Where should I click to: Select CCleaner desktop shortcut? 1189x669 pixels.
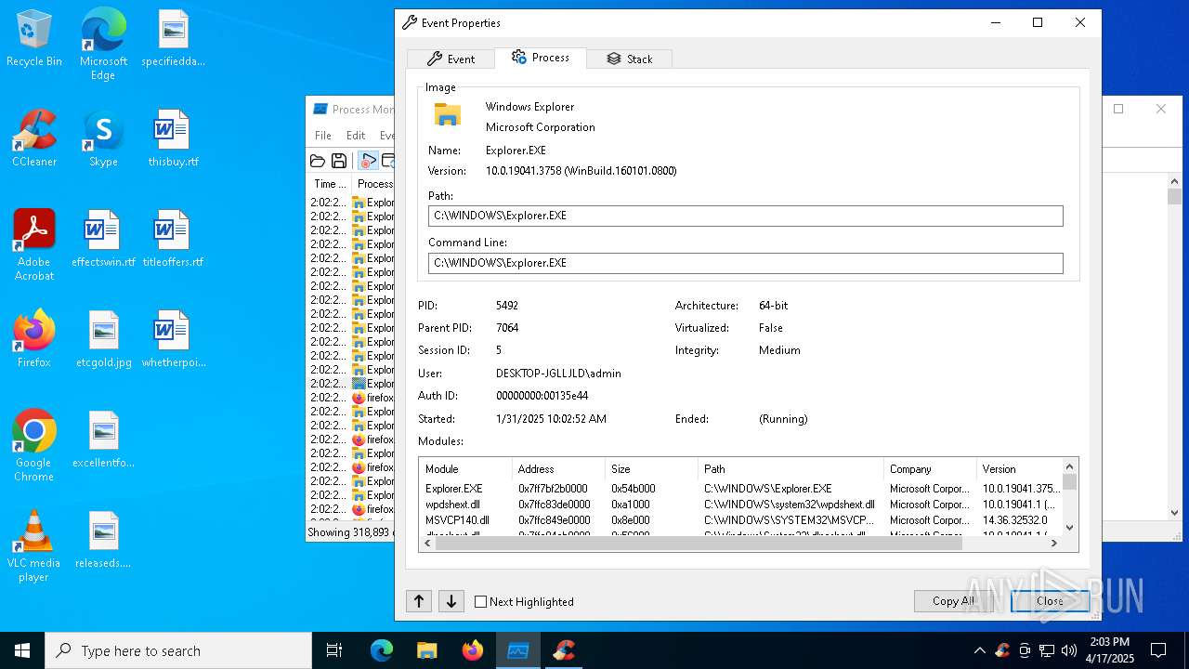pos(34,139)
